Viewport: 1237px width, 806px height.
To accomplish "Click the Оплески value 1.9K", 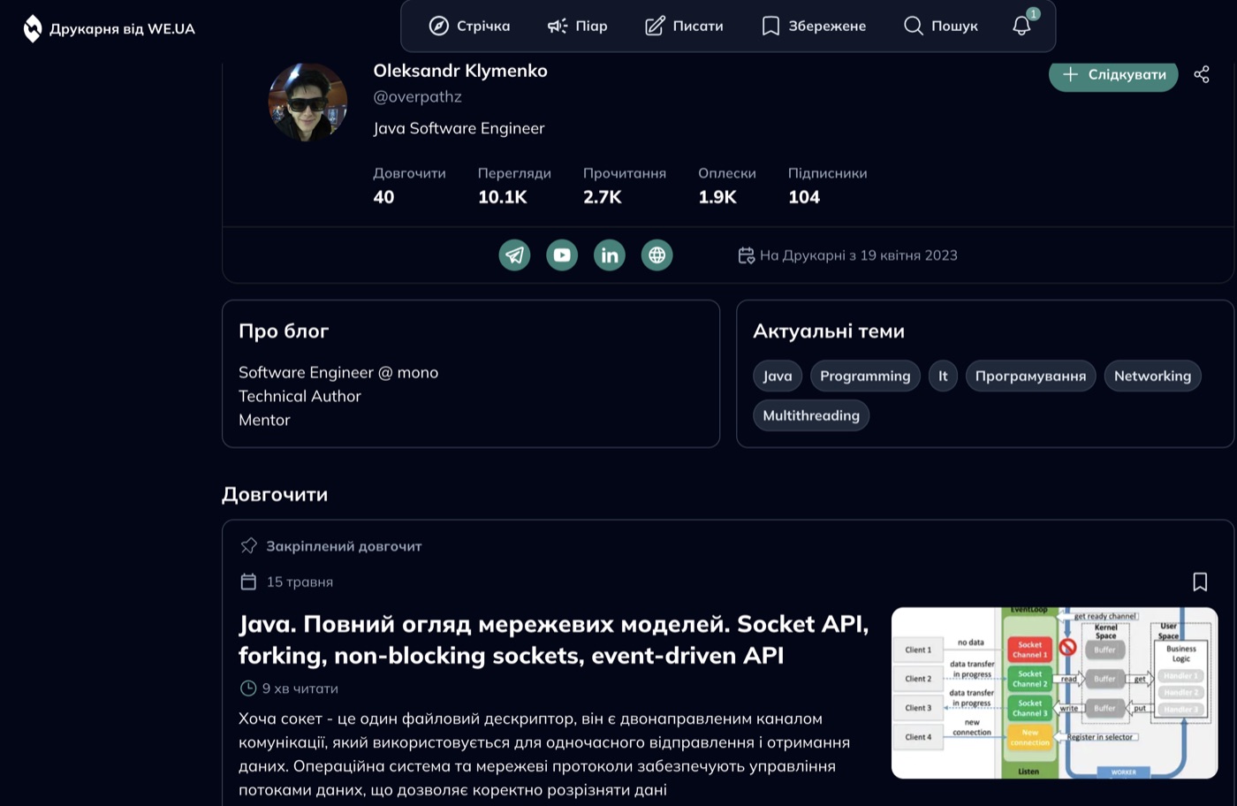I will coord(717,197).
